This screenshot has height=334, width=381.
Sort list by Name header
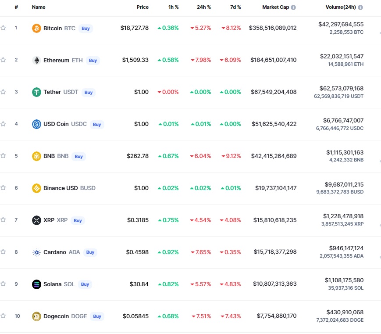pos(39,7)
